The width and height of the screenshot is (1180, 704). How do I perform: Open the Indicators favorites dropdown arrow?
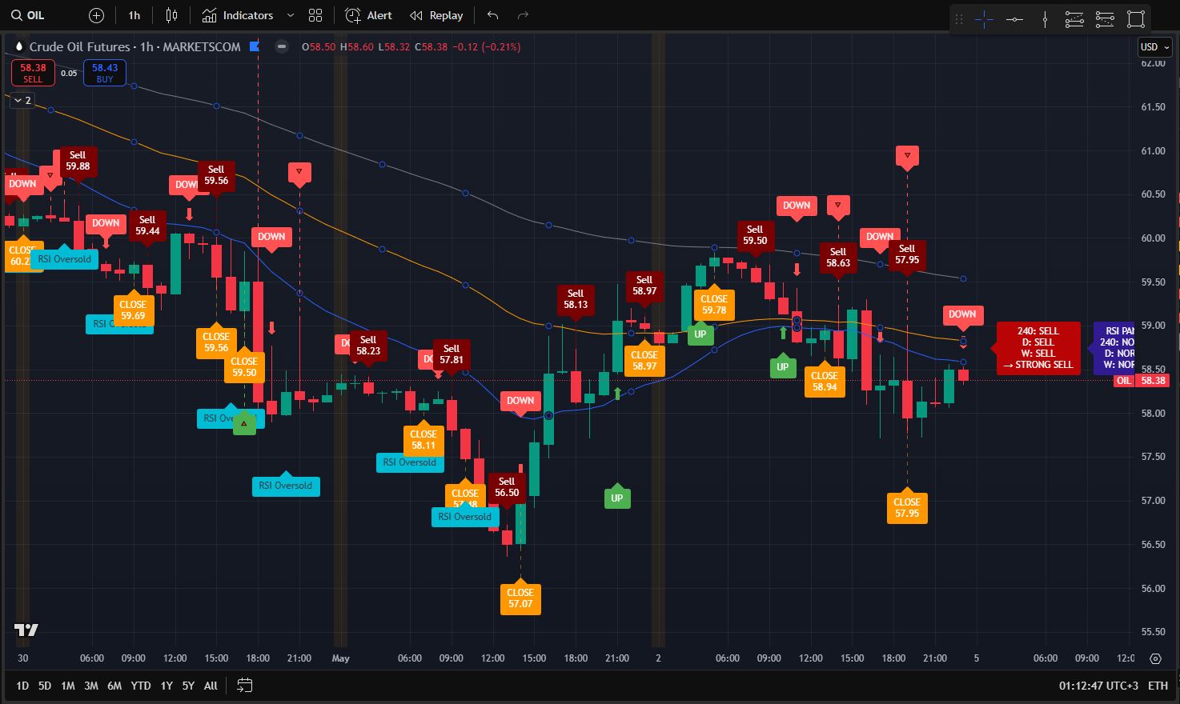[291, 15]
